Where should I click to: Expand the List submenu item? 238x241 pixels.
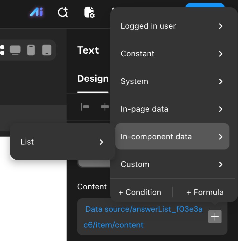coord(62,142)
